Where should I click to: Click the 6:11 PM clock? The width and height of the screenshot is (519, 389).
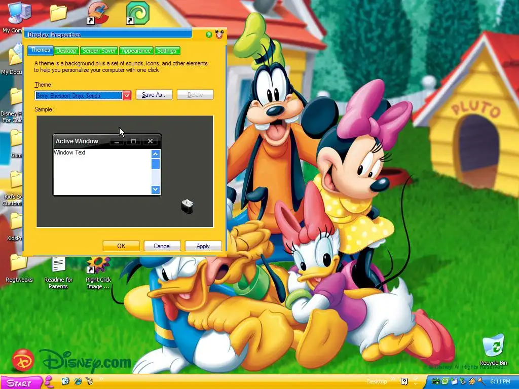click(x=500, y=381)
